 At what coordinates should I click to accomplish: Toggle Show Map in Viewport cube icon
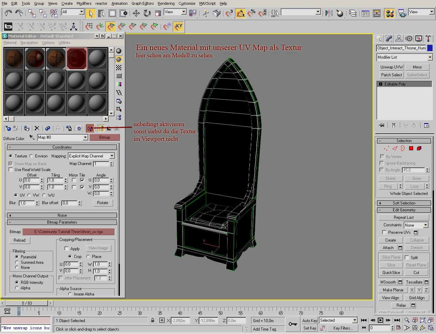pos(90,128)
